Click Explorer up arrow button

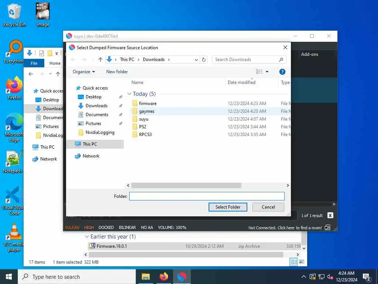pyautogui.click(x=58, y=74)
